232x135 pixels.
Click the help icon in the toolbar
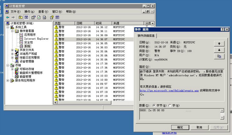coord(51,17)
